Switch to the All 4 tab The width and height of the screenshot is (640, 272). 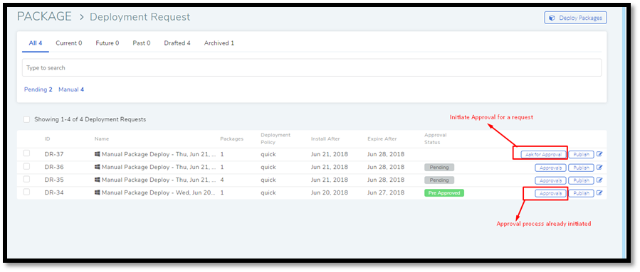[x=36, y=43]
